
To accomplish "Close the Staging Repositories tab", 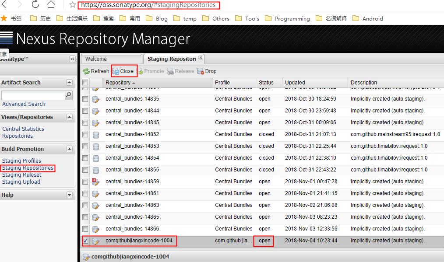I will click(x=201, y=58).
